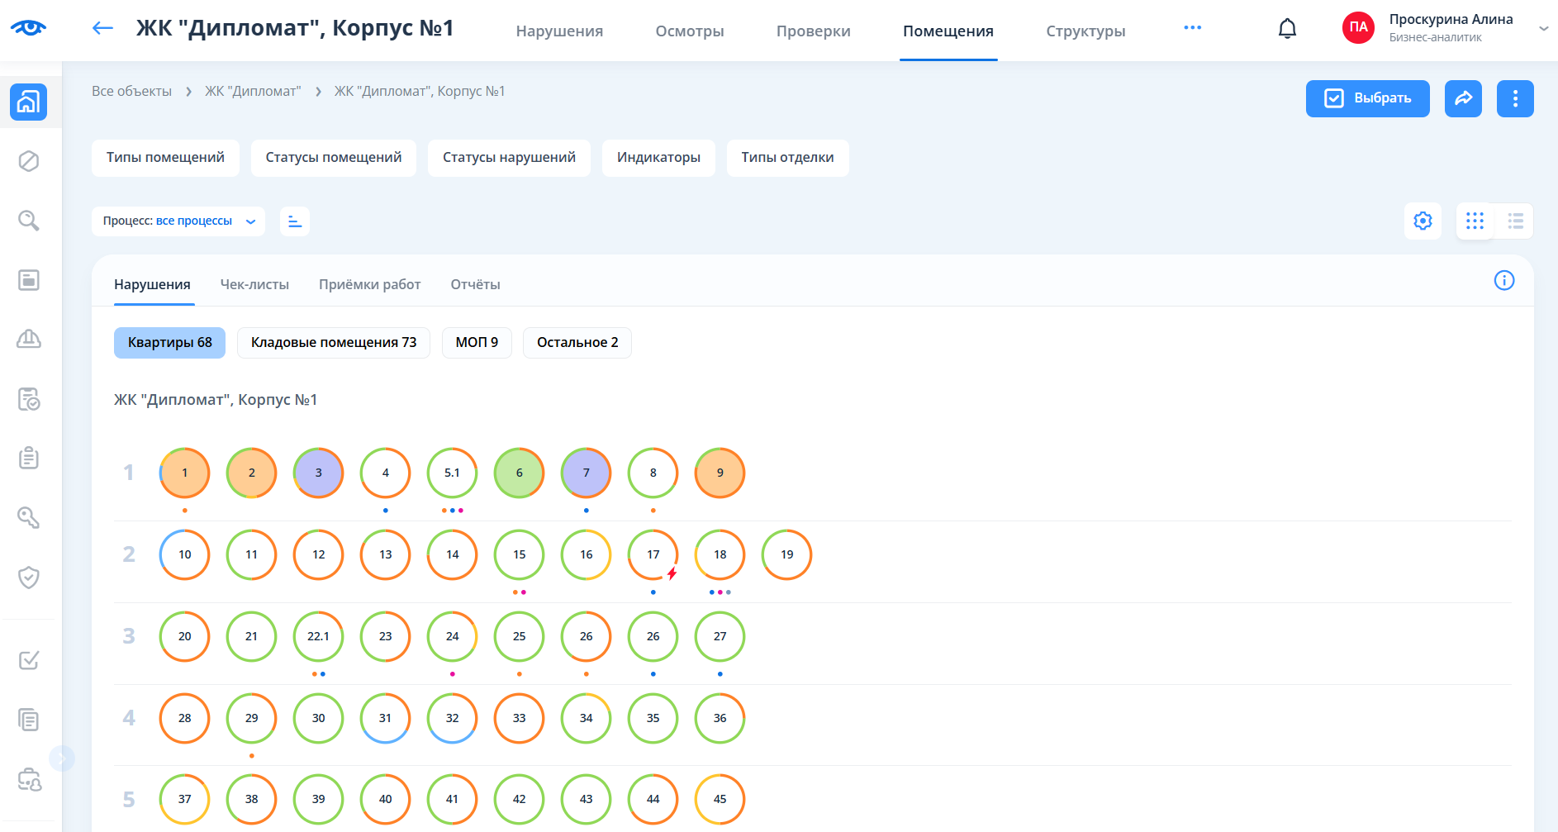Select apartment 17 circle
The height and width of the screenshot is (832, 1558).
[x=653, y=554]
